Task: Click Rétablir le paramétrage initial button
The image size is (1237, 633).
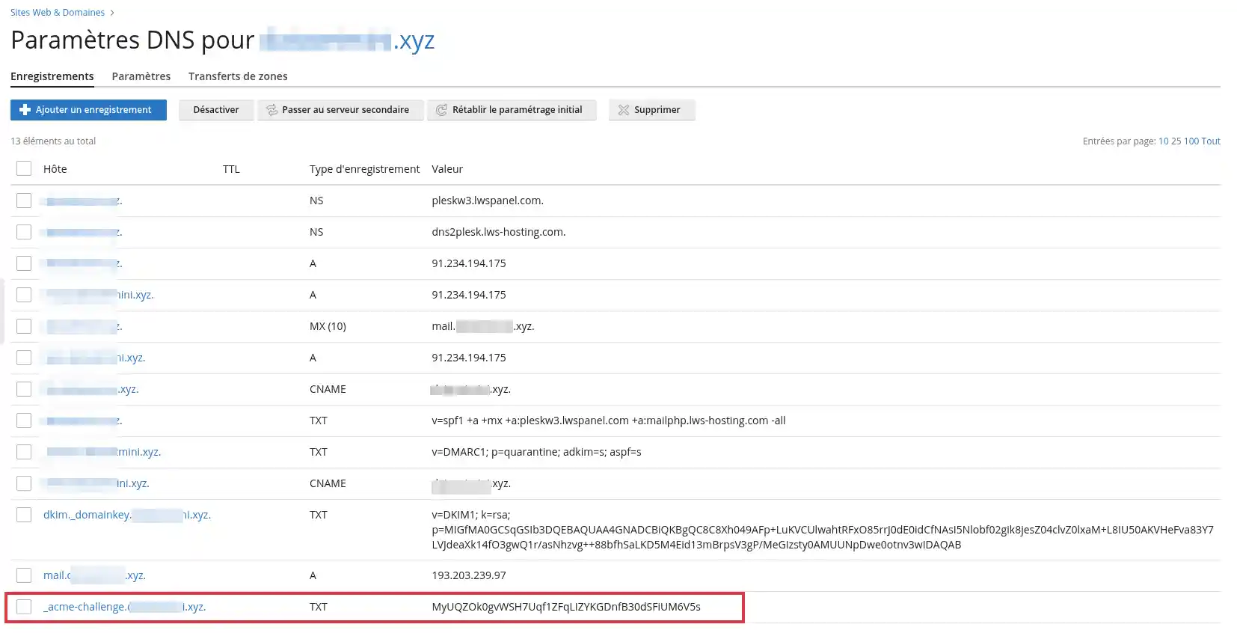Action: pyautogui.click(x=512, y=110)
